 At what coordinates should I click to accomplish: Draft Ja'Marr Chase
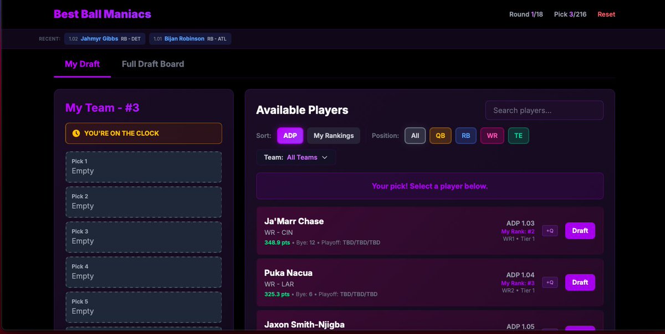(x=580, y=231)
